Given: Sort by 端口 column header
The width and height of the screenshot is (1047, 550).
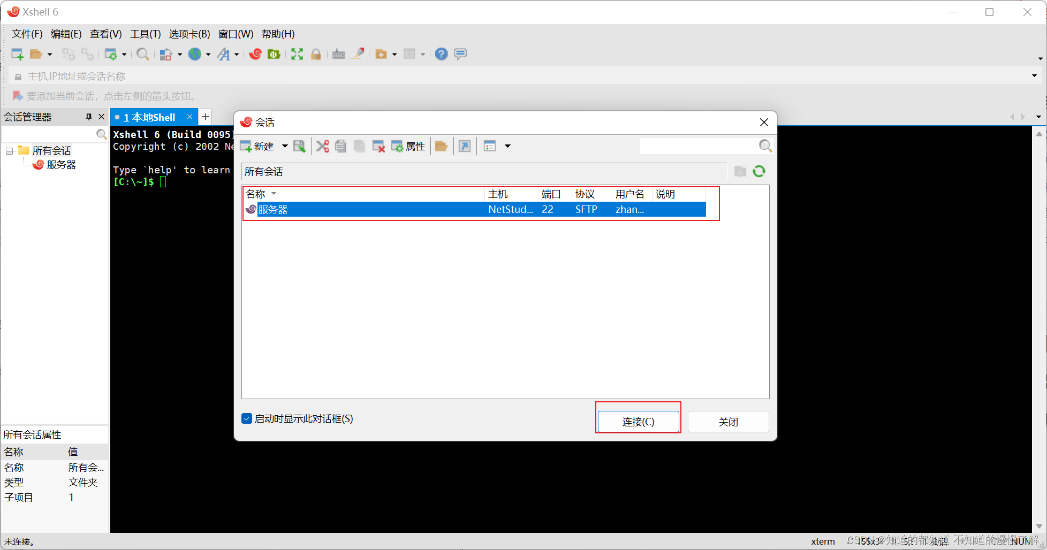Looking at the screenshot, I should click(555, 194).
